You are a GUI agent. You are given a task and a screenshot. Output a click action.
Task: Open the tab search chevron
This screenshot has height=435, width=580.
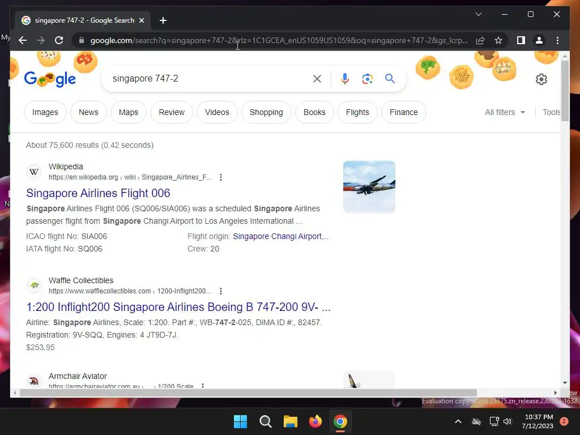coord(478,14)
